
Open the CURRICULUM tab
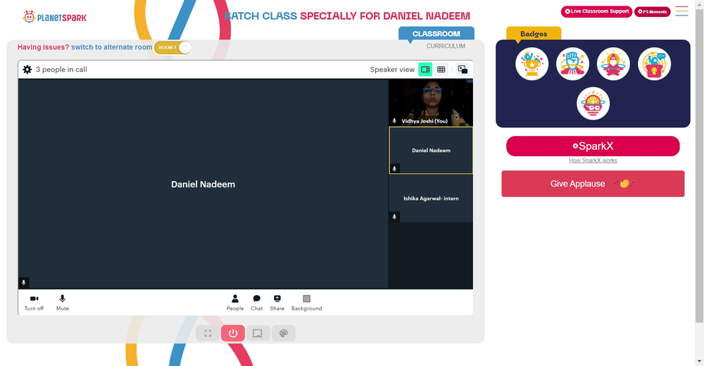click(446, 46)
